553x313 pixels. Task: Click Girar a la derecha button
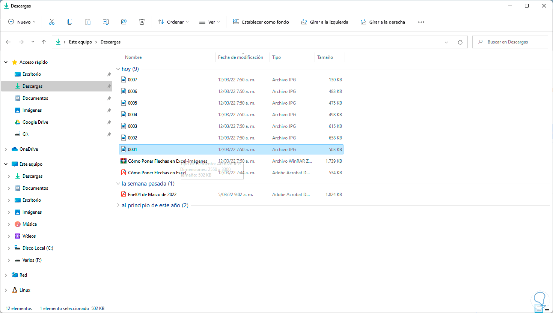(x=383, y=22)
